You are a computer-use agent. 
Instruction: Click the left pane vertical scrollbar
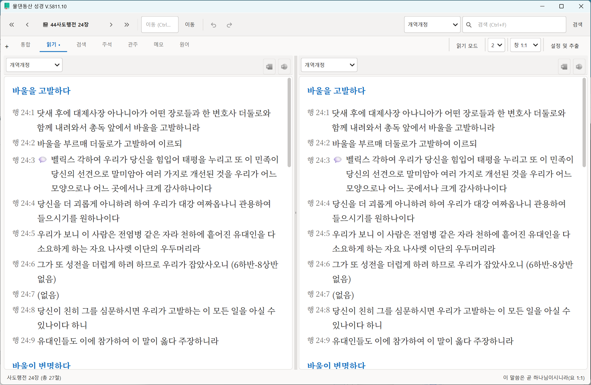click(289, 123)
